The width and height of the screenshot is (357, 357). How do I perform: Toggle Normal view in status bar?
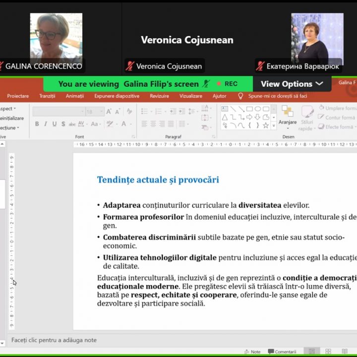tap(312, 352)
